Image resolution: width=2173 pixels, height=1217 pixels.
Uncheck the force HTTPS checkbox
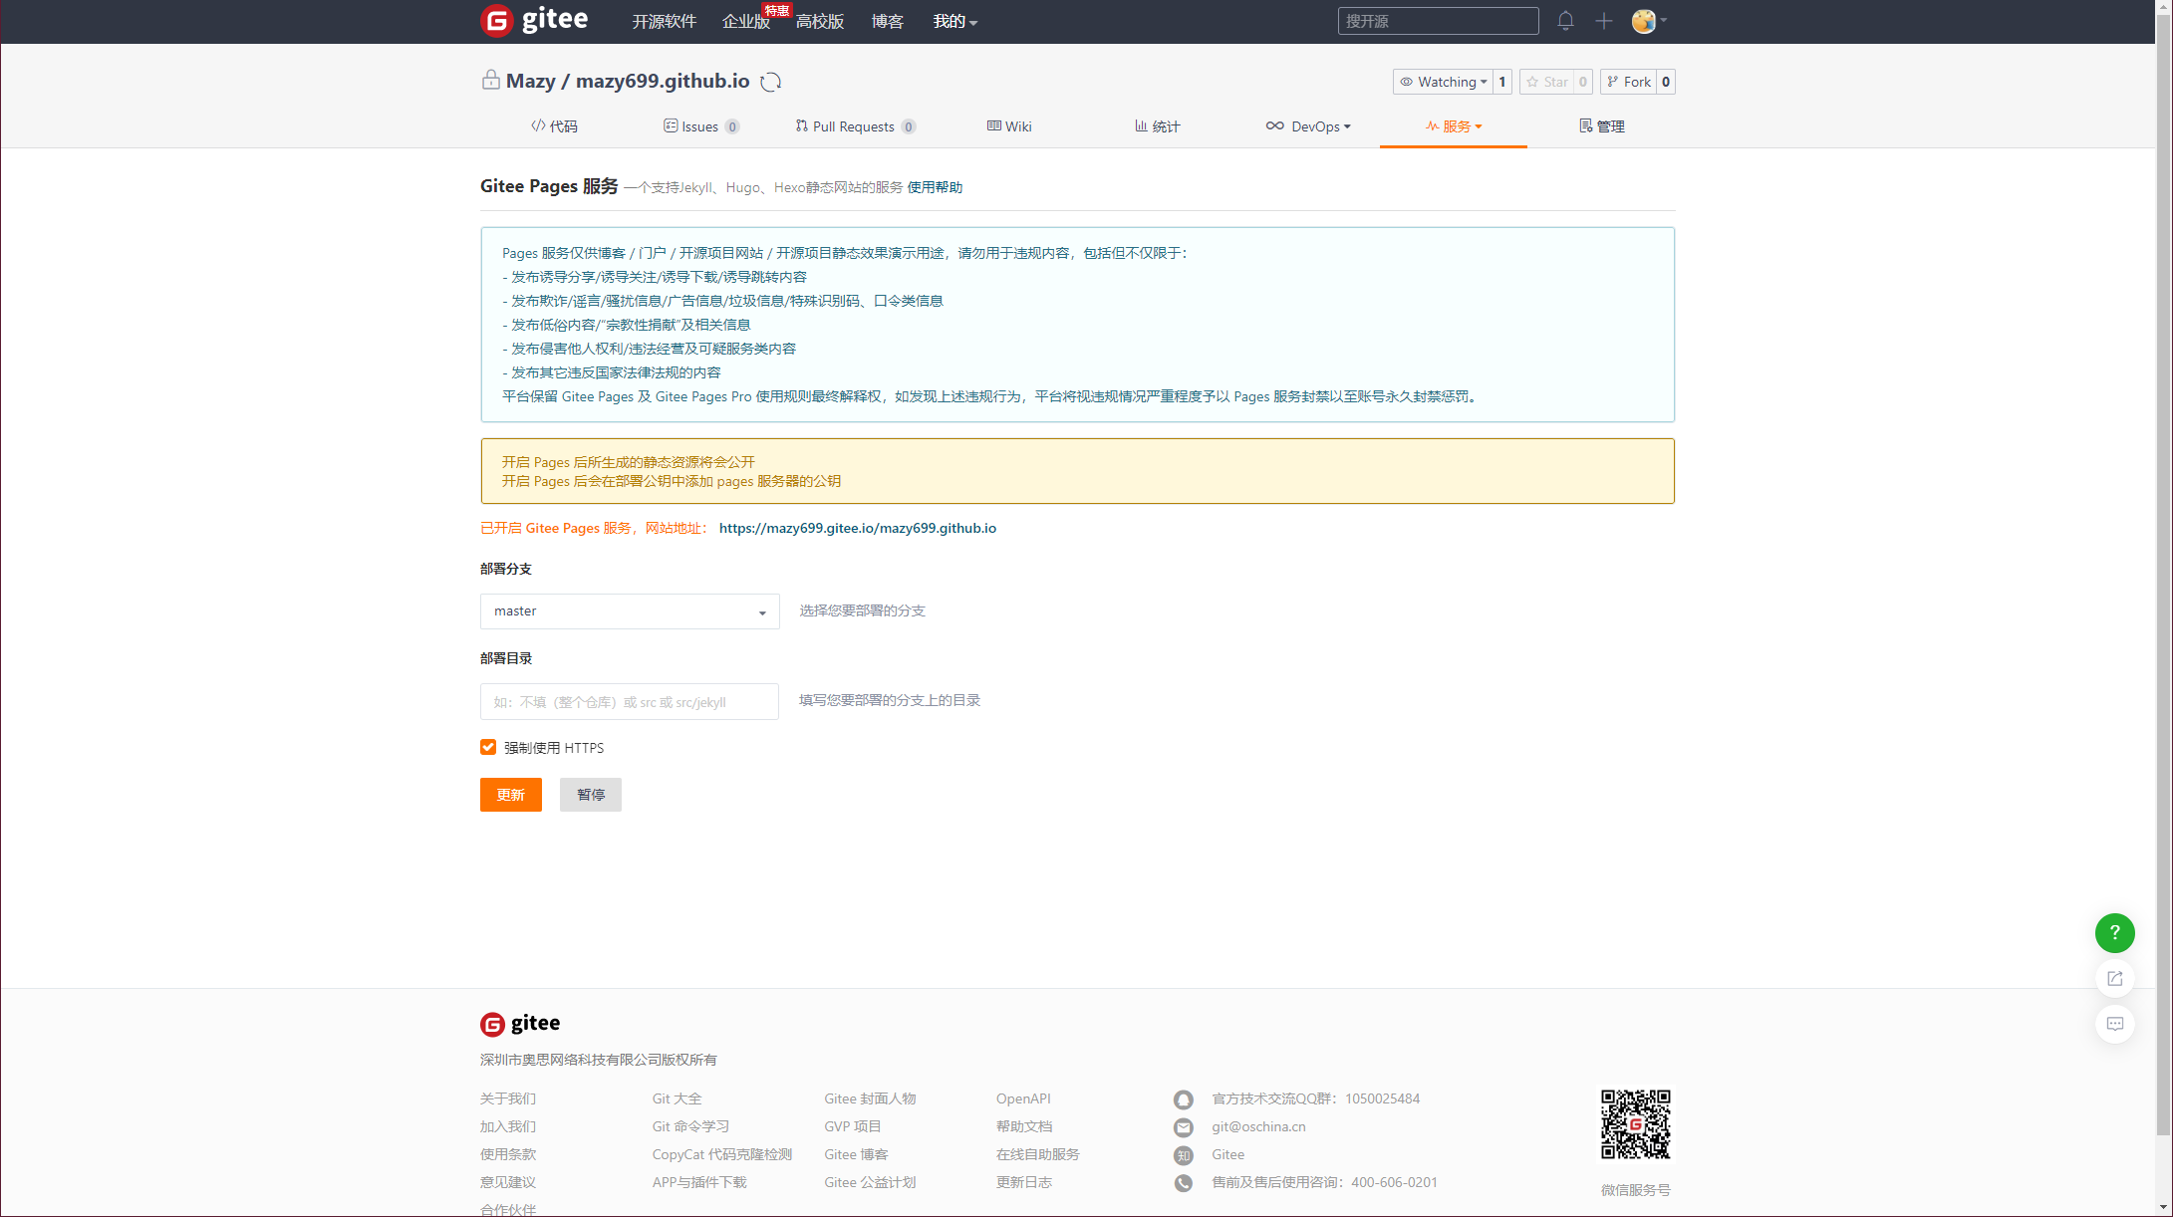point(488,747)
